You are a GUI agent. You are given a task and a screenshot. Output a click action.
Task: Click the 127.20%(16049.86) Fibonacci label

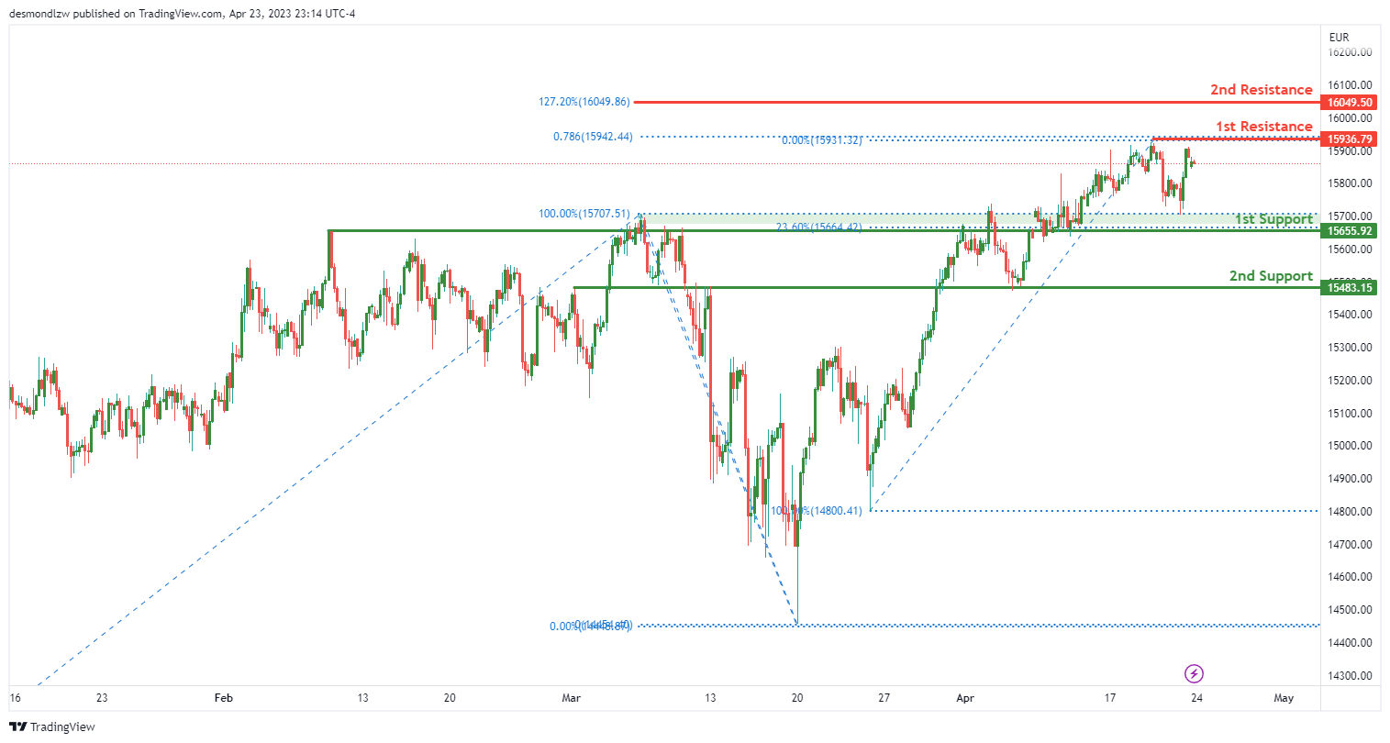click(584, 102)
